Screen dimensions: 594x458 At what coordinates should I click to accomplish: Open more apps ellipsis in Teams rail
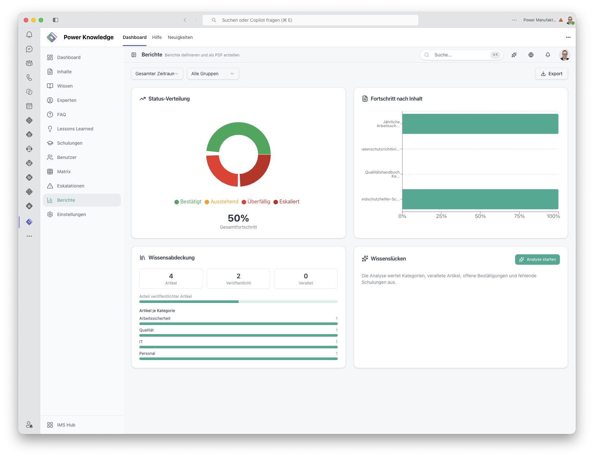click(29, 236)
